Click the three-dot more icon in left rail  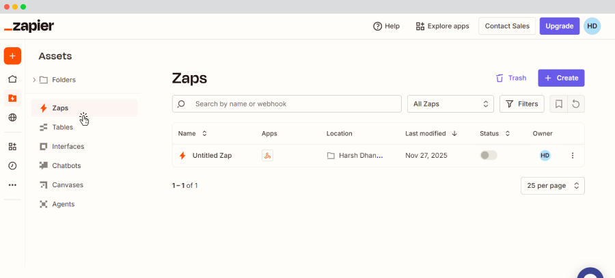(x=12, y=184)
